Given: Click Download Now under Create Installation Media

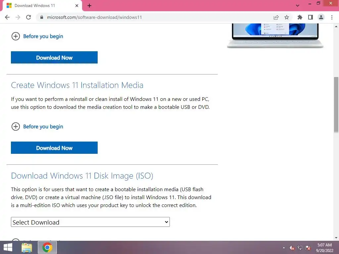Looking at the screenshot, I should pyautogui.click(x=54, y=148).
